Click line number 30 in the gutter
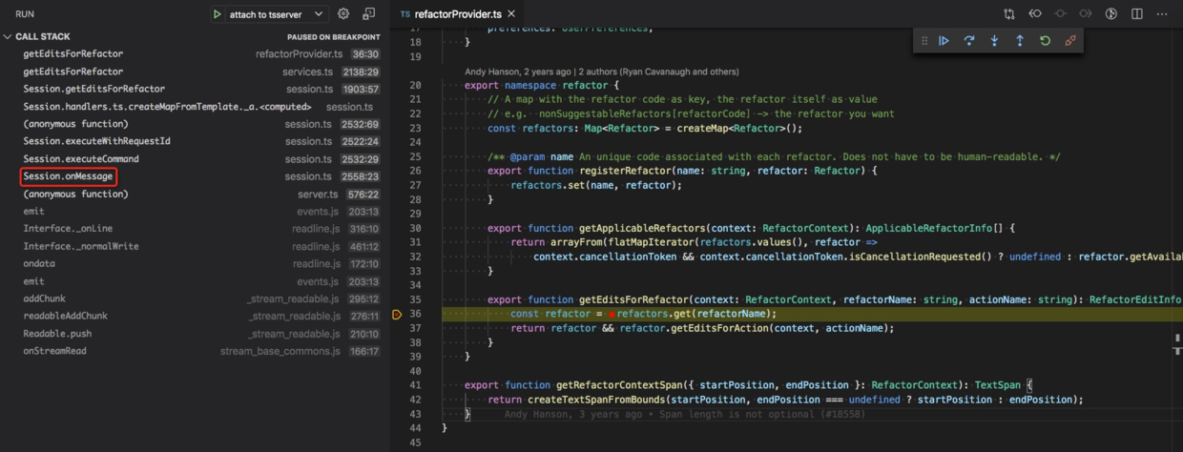 click(x=415, y=228)
